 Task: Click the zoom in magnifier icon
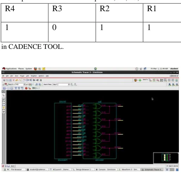tap(170, 84)
